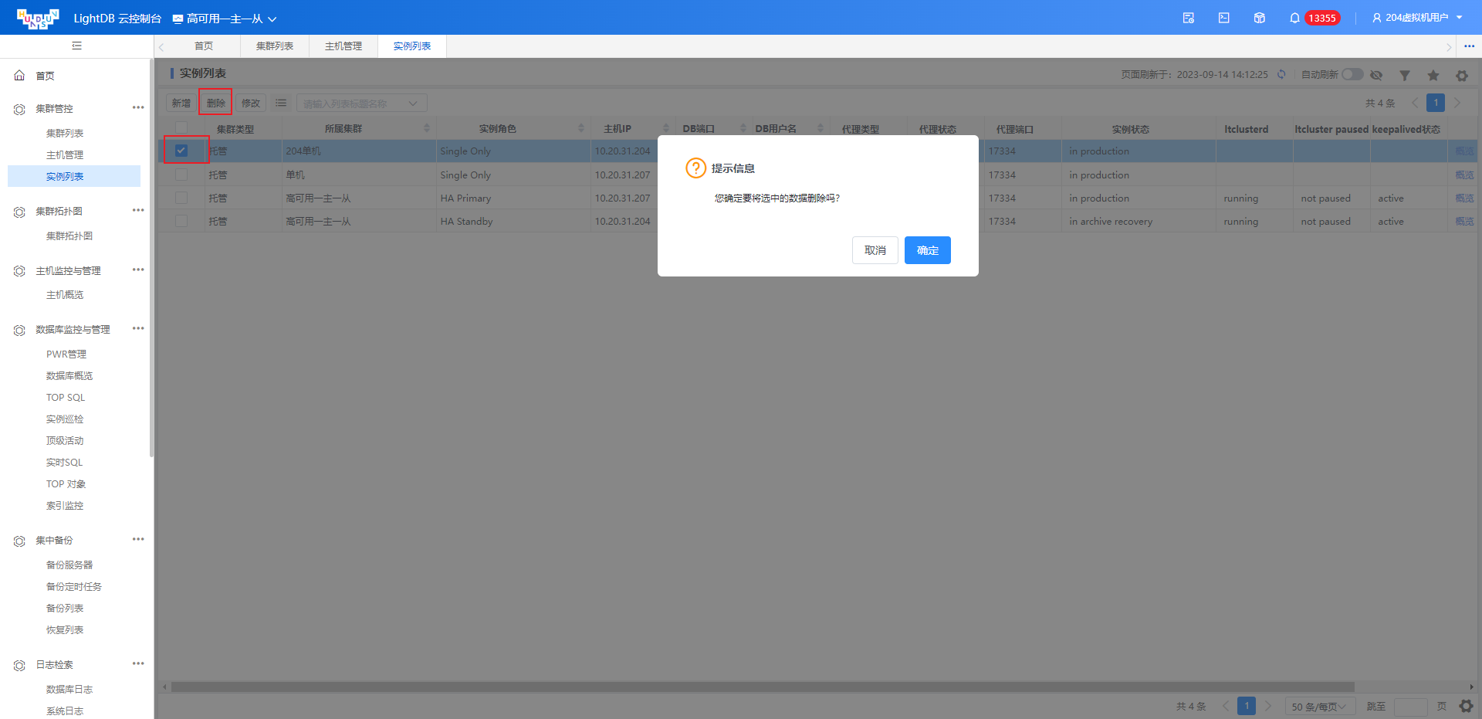Click the top page 1 button
The image size is (1482, 719).
click(1436, 103)
